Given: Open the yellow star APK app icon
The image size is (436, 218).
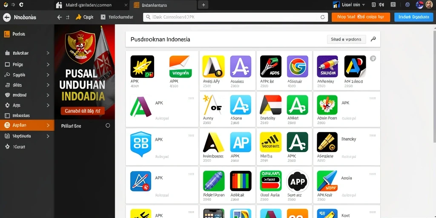Looking at the screenshot, I should pos(142,66).
